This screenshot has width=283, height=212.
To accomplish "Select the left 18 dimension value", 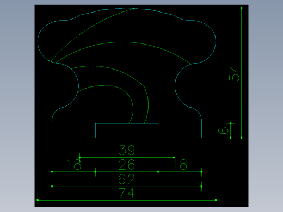I will 73,165.
